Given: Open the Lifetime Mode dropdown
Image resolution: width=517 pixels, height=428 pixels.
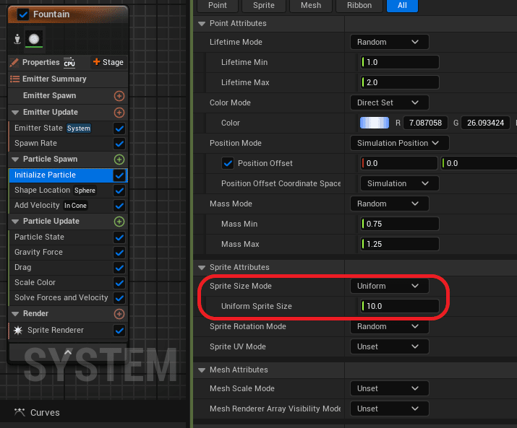Looking at the screenshot, I should 390,42.
